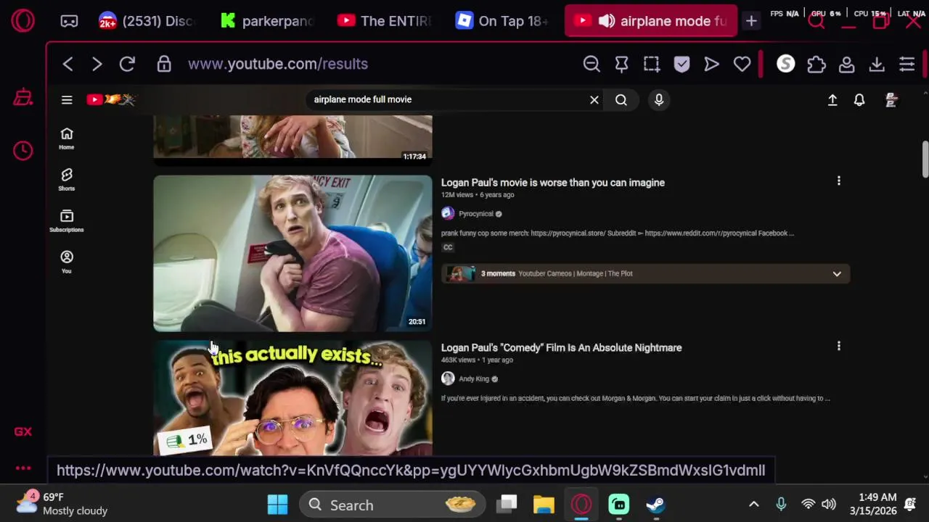
Task: Click the pin icon in address bar
Action: click(x=621, y=64)
